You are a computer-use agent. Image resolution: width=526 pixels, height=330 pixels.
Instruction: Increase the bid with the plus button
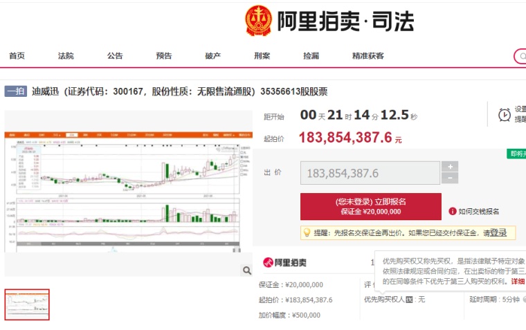pos(450,167)
